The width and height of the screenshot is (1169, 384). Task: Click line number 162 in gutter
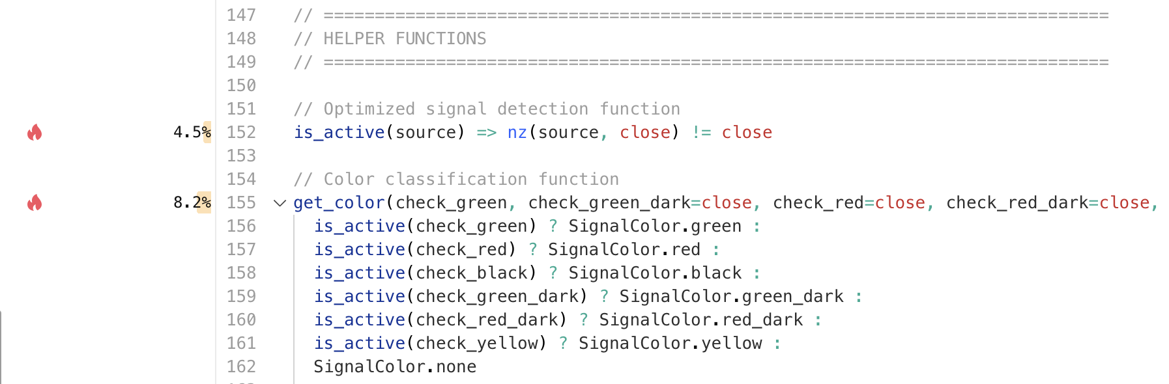point(241,367)
